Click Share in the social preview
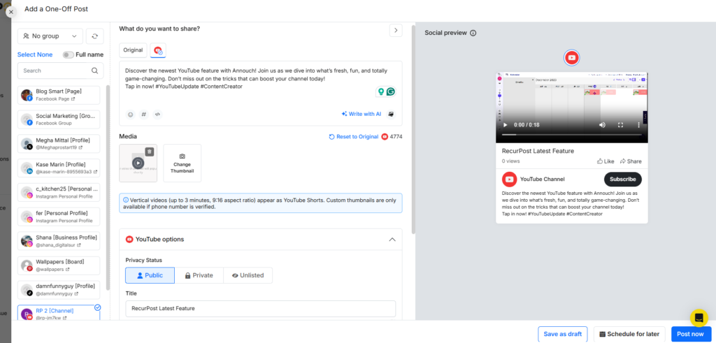The image size is (716, 343). [631, 161]
